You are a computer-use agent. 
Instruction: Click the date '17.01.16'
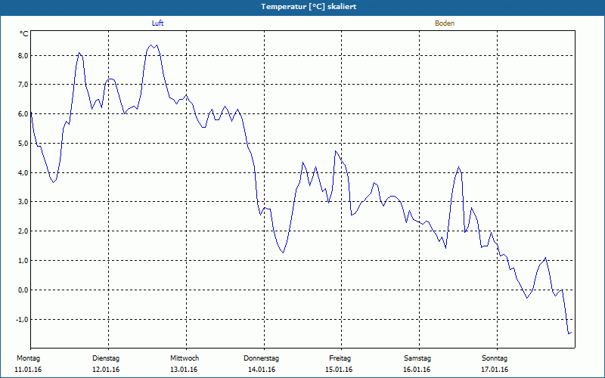click(495, 370)
